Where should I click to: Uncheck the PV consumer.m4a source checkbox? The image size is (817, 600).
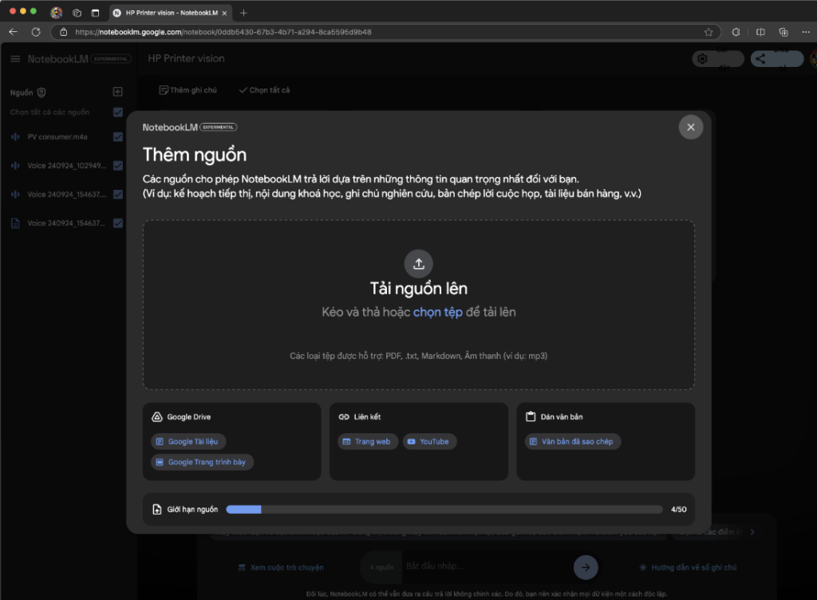118,137
